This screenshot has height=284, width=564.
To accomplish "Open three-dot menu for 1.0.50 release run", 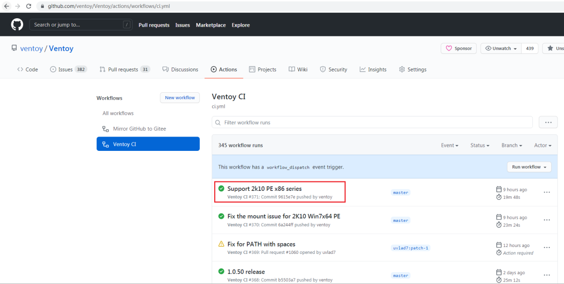I will 547,275.
